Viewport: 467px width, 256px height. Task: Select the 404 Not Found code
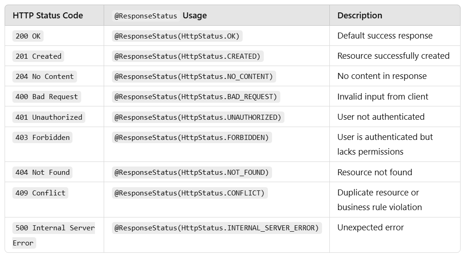(43, 173)
